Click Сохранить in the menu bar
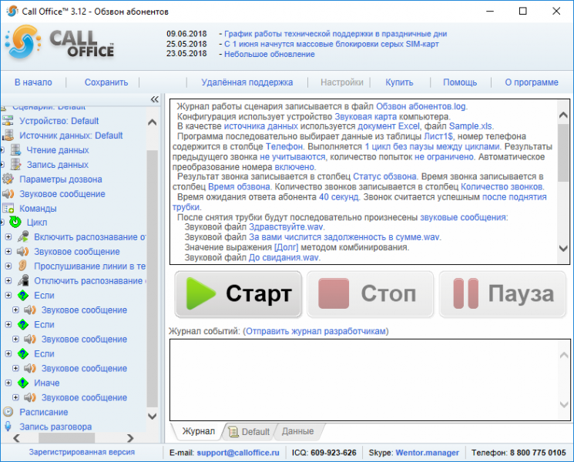Image resolution: width=574 pixels, height=462 pixels. [x=106, y=82]
